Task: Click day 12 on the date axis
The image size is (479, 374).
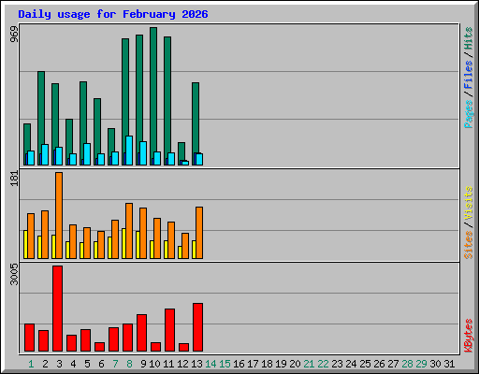Action: [x=182, y=364]
